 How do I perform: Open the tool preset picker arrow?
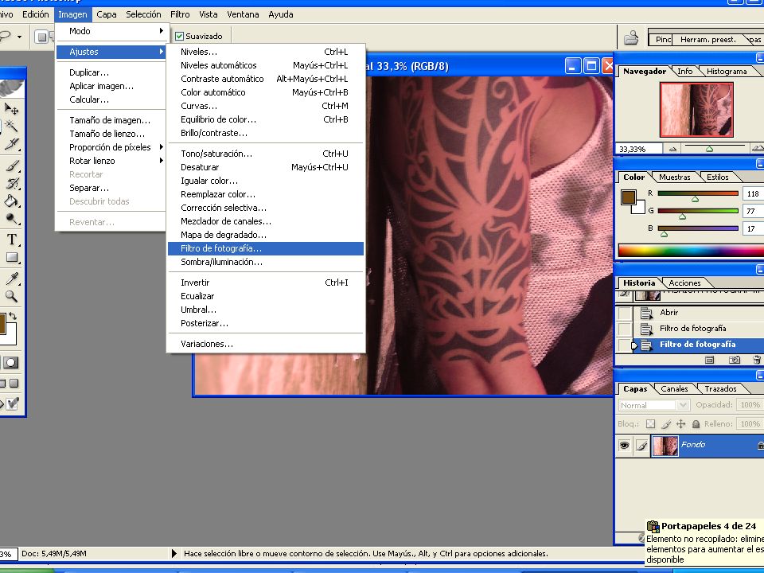click(x=19, y=37)
